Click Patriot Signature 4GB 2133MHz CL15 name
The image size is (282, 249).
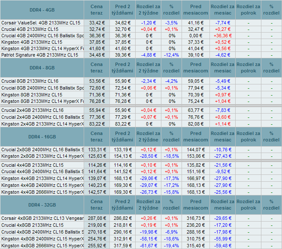40,55
